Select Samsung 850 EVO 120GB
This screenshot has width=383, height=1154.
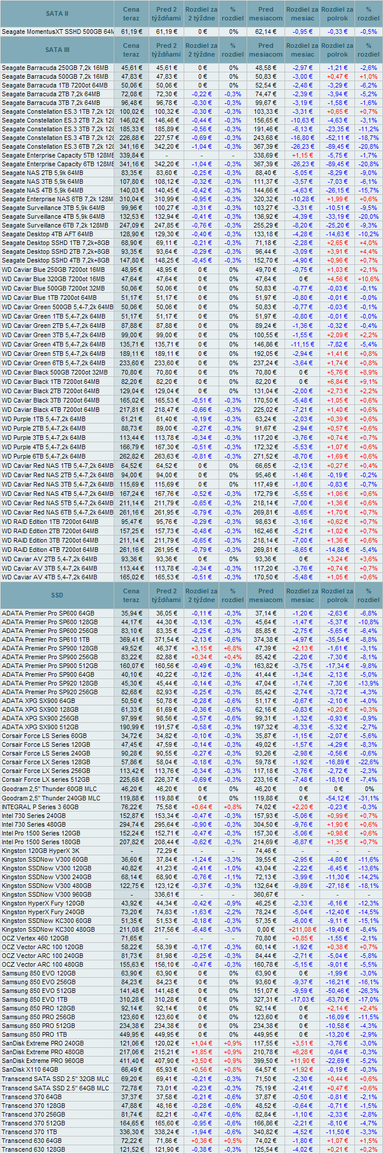(x=38, y=973)
